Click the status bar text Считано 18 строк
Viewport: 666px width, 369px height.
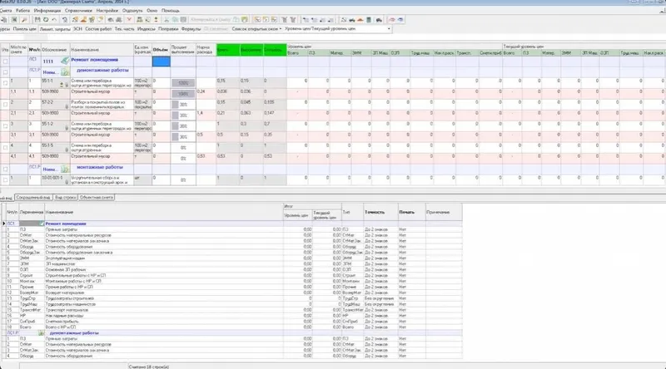(x=149, y=367)
